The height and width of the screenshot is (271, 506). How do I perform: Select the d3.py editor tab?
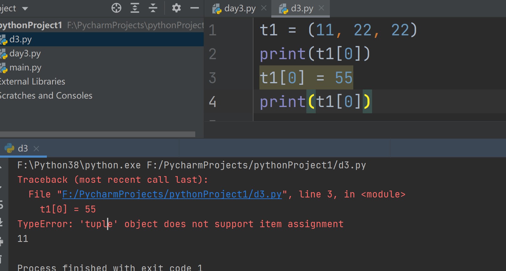(x=302, y=8)
